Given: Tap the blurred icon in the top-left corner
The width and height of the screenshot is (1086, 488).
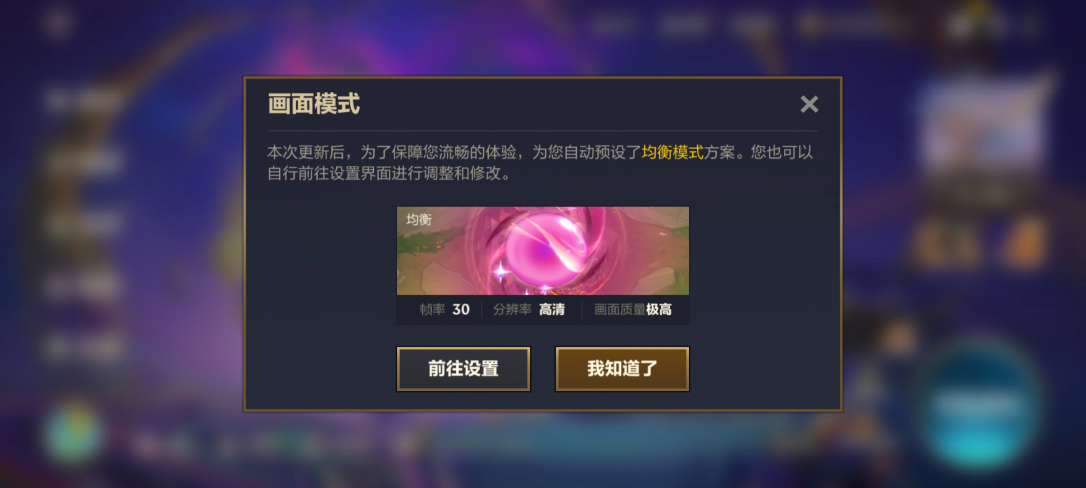Looking at the screenshot, I should 58,22.
